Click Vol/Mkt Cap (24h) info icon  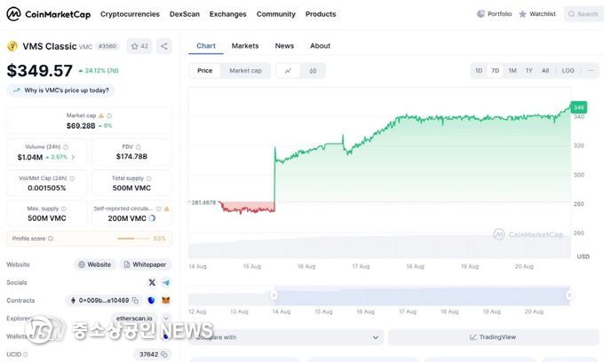[72, 178]
